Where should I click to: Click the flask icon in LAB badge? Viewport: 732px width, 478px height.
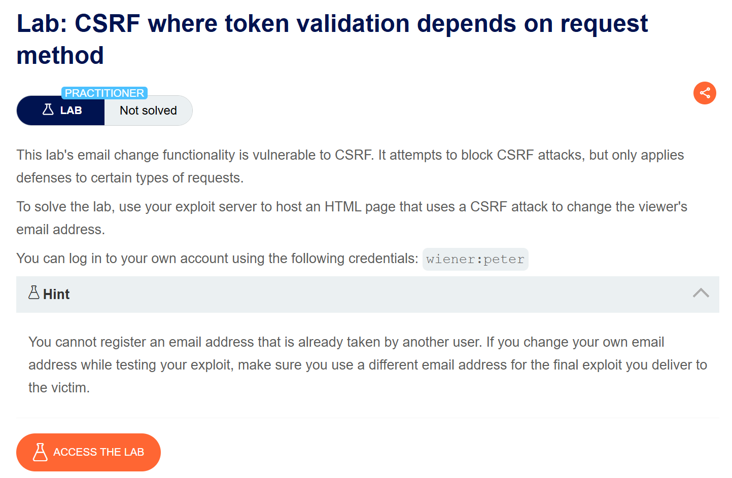[48, 110]
